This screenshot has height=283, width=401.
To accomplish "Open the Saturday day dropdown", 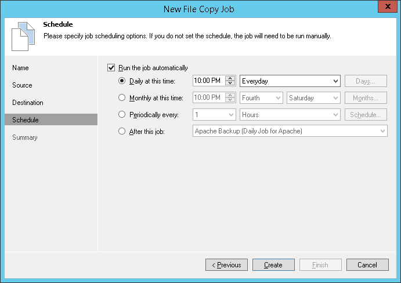I will click(x=335, y=98).
